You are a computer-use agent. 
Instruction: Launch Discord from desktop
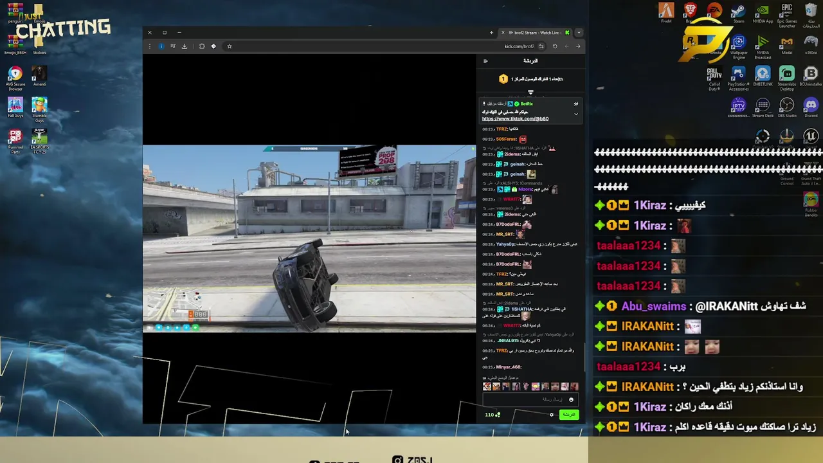coord(811,107)
